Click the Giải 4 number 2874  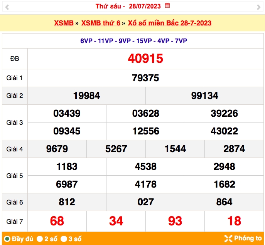(x=234, y=149)
